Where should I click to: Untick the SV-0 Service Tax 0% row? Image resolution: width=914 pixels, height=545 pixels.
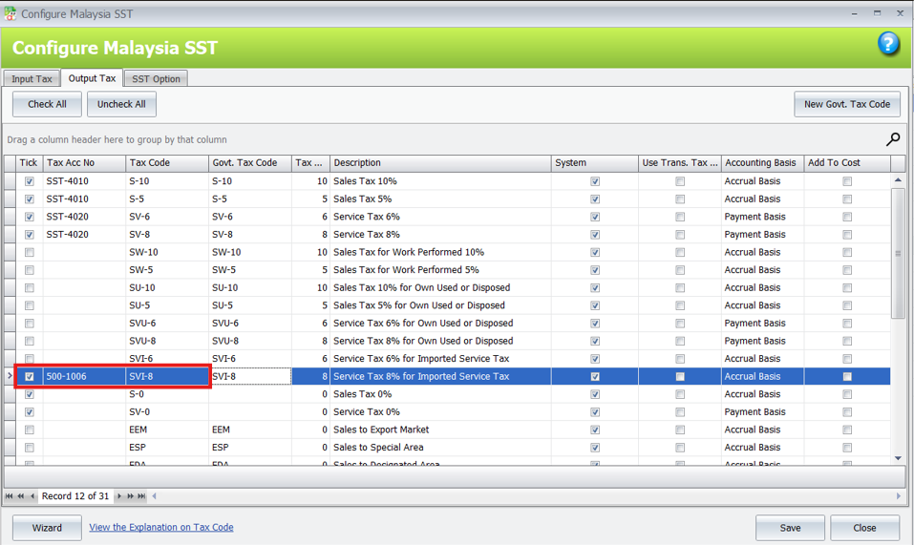(30, 412)
